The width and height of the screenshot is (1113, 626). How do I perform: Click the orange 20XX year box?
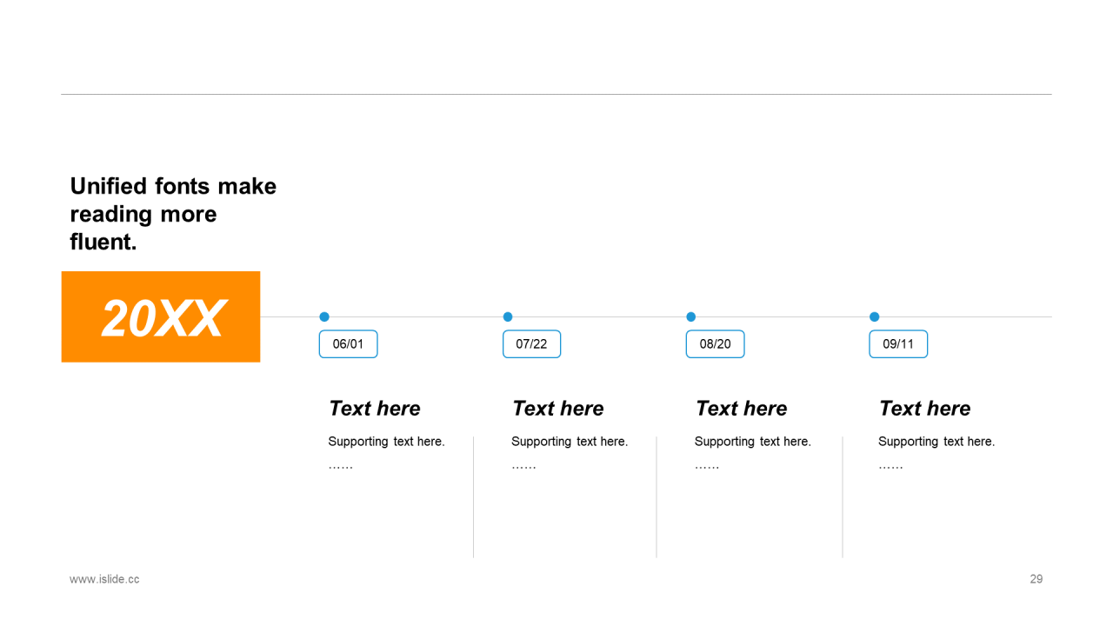tap(161, 317)
